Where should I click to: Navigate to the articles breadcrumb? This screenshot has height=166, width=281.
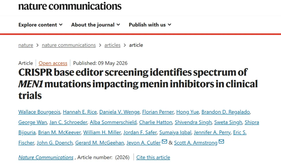click(x=112, y=45)
